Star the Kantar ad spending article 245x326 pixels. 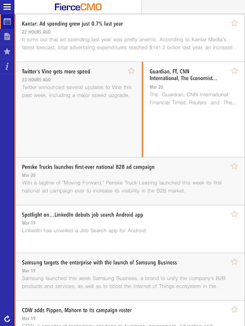tap(234, 23)
